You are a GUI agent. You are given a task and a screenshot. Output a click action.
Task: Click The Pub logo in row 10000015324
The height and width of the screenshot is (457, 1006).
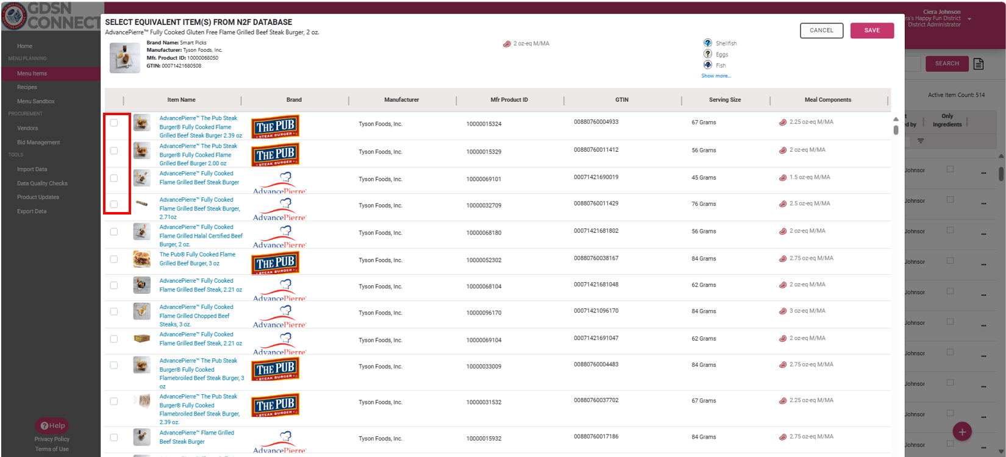pos(276,127)
